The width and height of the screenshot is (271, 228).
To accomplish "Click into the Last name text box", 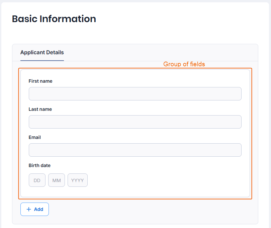I will click(x=135, y=122).
